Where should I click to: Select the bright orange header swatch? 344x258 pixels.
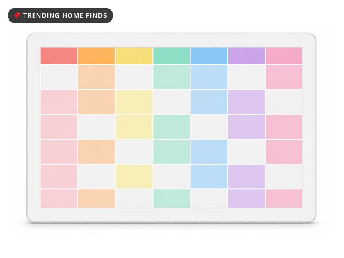(96, 56)
